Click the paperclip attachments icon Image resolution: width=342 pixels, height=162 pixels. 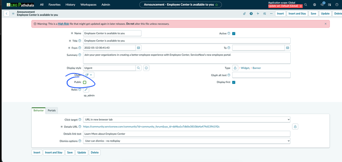click(245, 14)
